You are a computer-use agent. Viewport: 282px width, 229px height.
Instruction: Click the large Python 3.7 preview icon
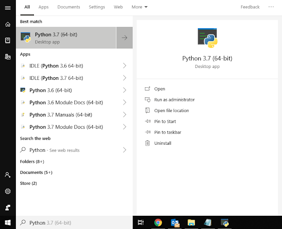208,38
